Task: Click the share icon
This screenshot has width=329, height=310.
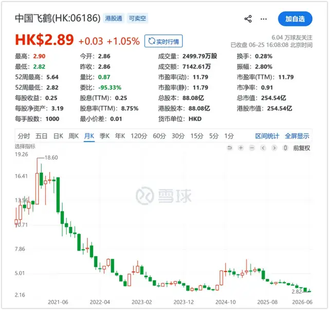Action: click(x=248, y=19)
